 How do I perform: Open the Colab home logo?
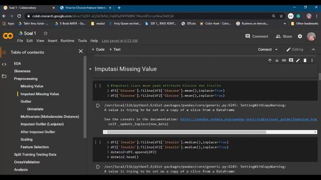(8, 36)
